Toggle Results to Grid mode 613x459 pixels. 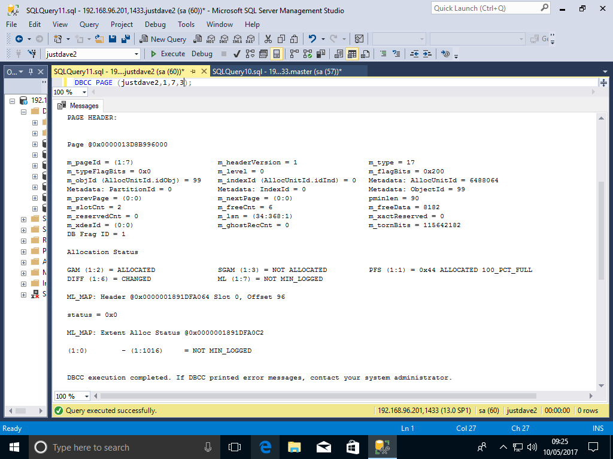pyautogui.click(x=352, y=54)
